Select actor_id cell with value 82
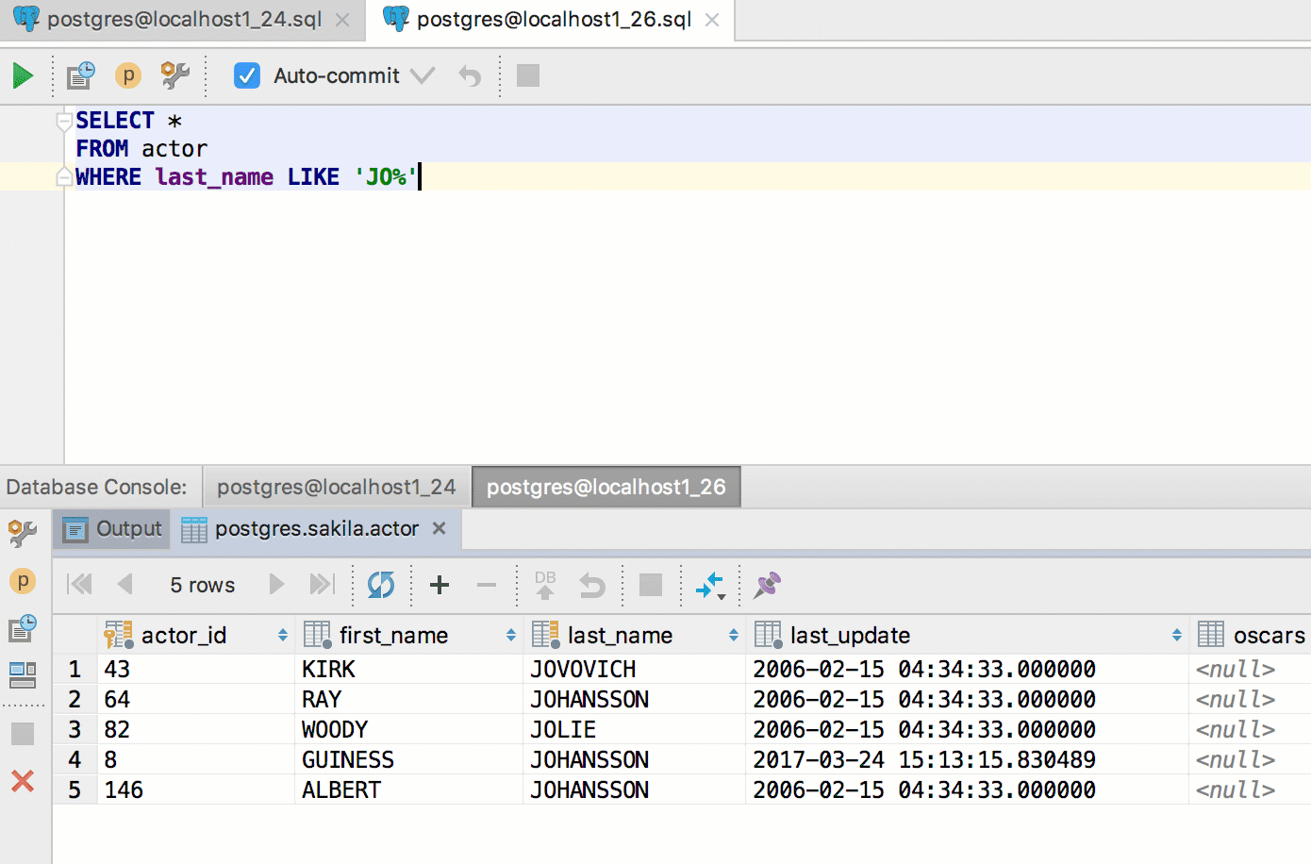This screenshot has height=864, width=1311. click(x=196, y=730)
